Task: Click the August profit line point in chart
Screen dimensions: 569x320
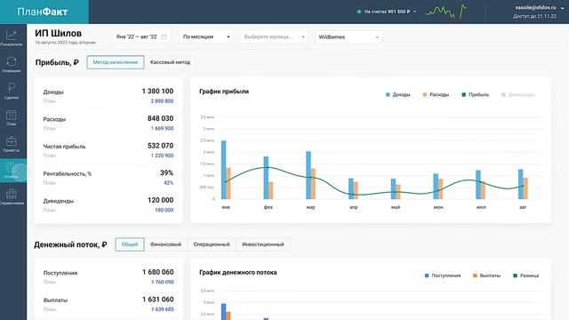Action: pos(523,186)
